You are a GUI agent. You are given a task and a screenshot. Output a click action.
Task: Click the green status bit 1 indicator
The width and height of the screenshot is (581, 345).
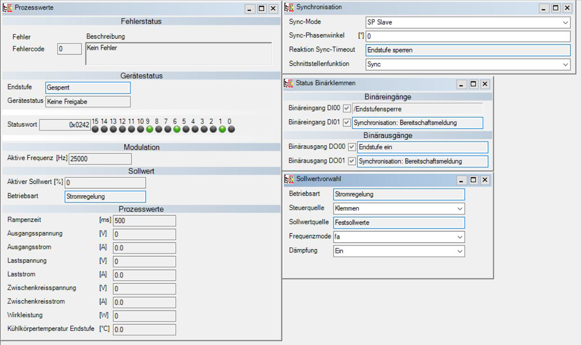coord(222,129)
